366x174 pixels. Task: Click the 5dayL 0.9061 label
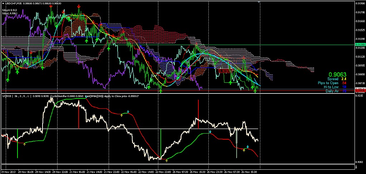(10, 13)
